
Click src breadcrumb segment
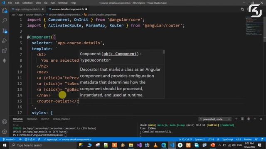[x=14, y=15]
